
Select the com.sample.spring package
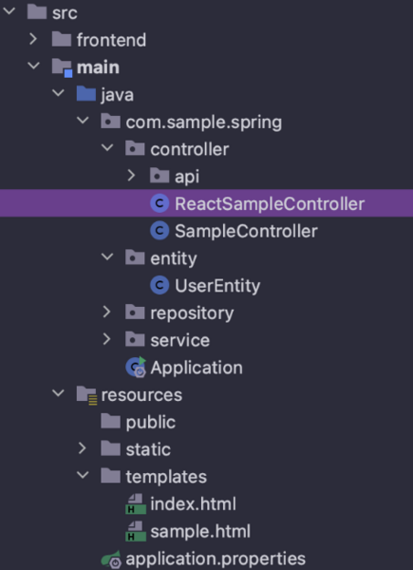(203, 122)
